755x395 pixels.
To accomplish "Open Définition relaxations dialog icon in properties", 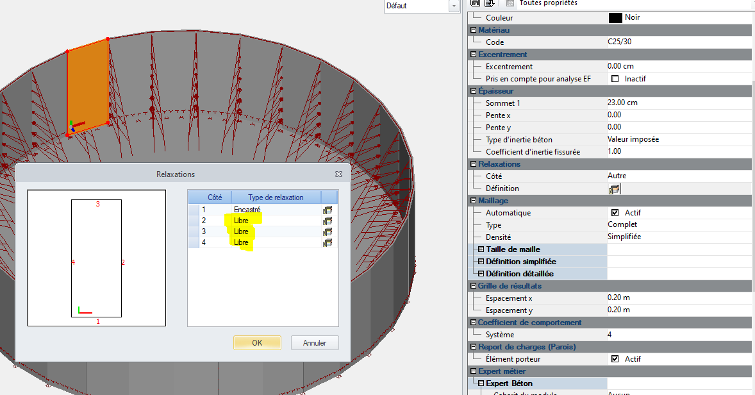I will (614, 189).
